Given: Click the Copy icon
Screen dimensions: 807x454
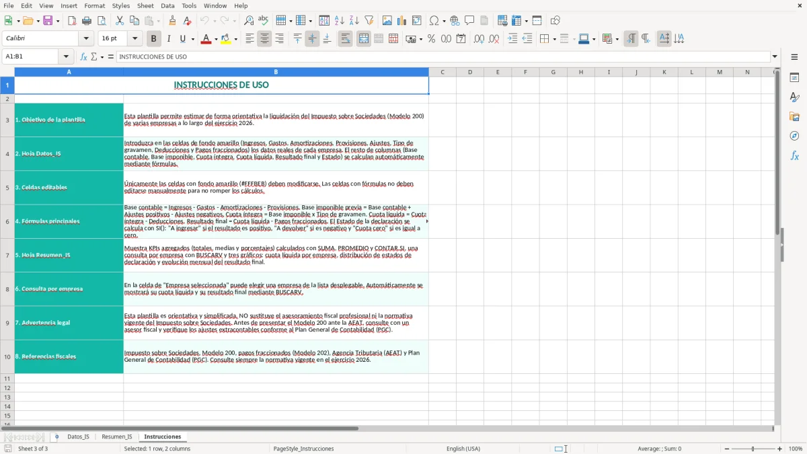Looking at the screenshot, I should coord(134,21).
